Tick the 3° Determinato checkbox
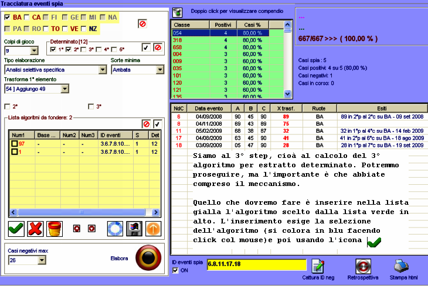 point(84,49)
